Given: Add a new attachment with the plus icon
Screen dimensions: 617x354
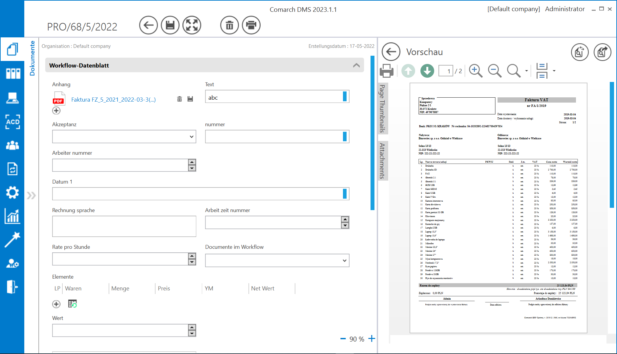Looking at the screenshot, I should [56, 110].
